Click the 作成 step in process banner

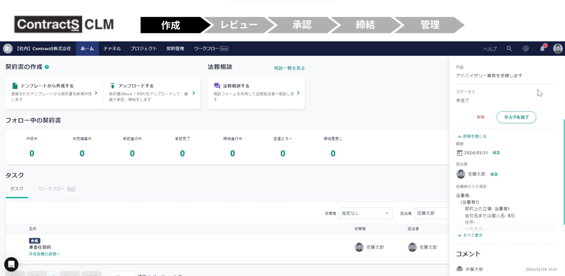(x=171, y=25)
